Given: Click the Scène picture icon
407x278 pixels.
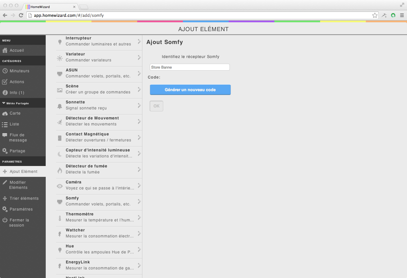Looking at the screenshot, I should 60,90.
